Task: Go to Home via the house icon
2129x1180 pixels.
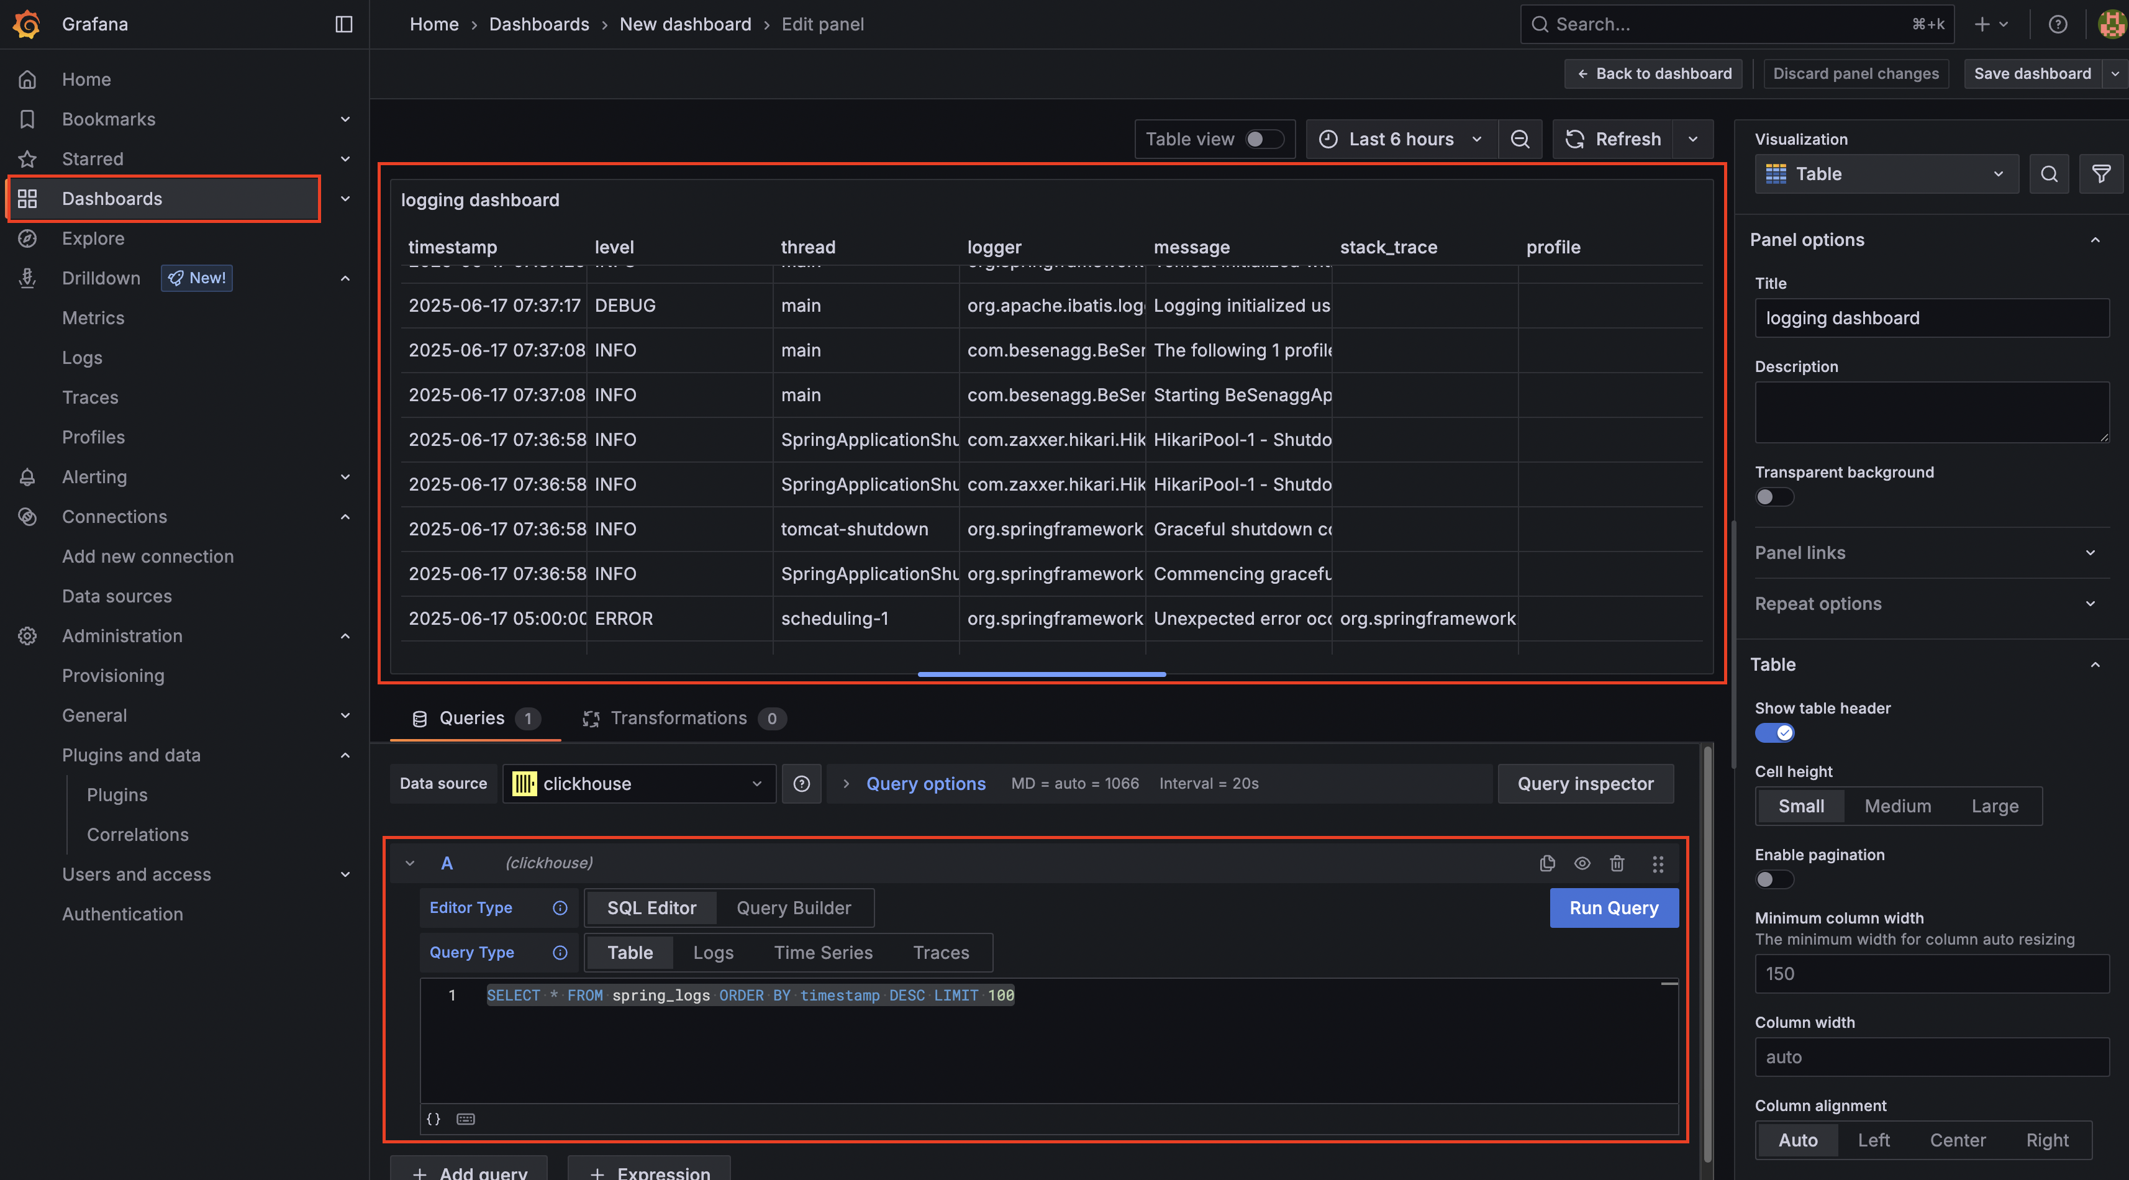Action: (x=27, y=79)
